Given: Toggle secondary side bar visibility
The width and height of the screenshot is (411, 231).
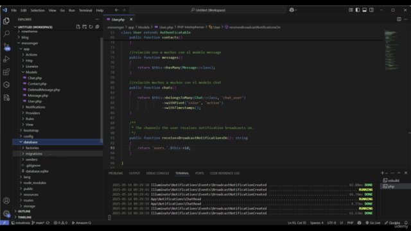Looking at the screenshot, I should (x=371, y=10).
